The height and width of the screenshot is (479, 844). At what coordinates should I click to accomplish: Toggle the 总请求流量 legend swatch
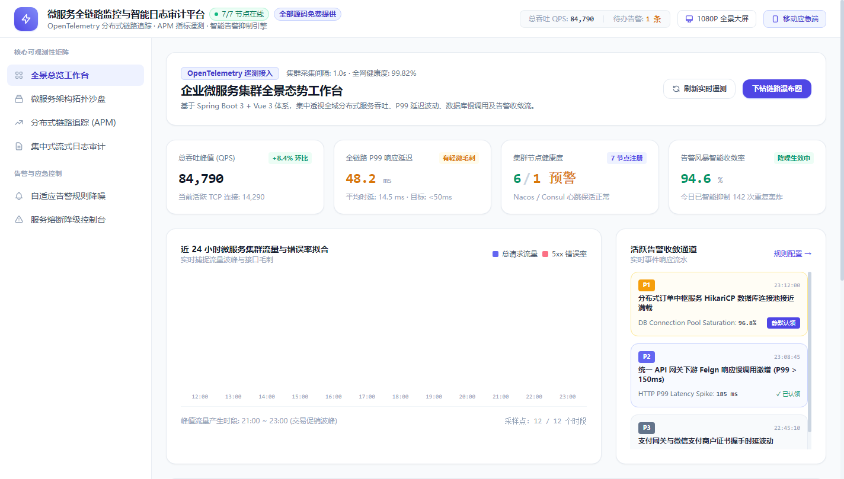point(495,254)
